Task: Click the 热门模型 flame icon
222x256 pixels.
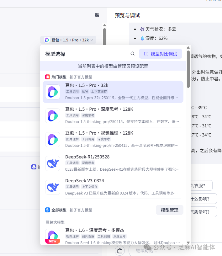Action: point(47,77)
